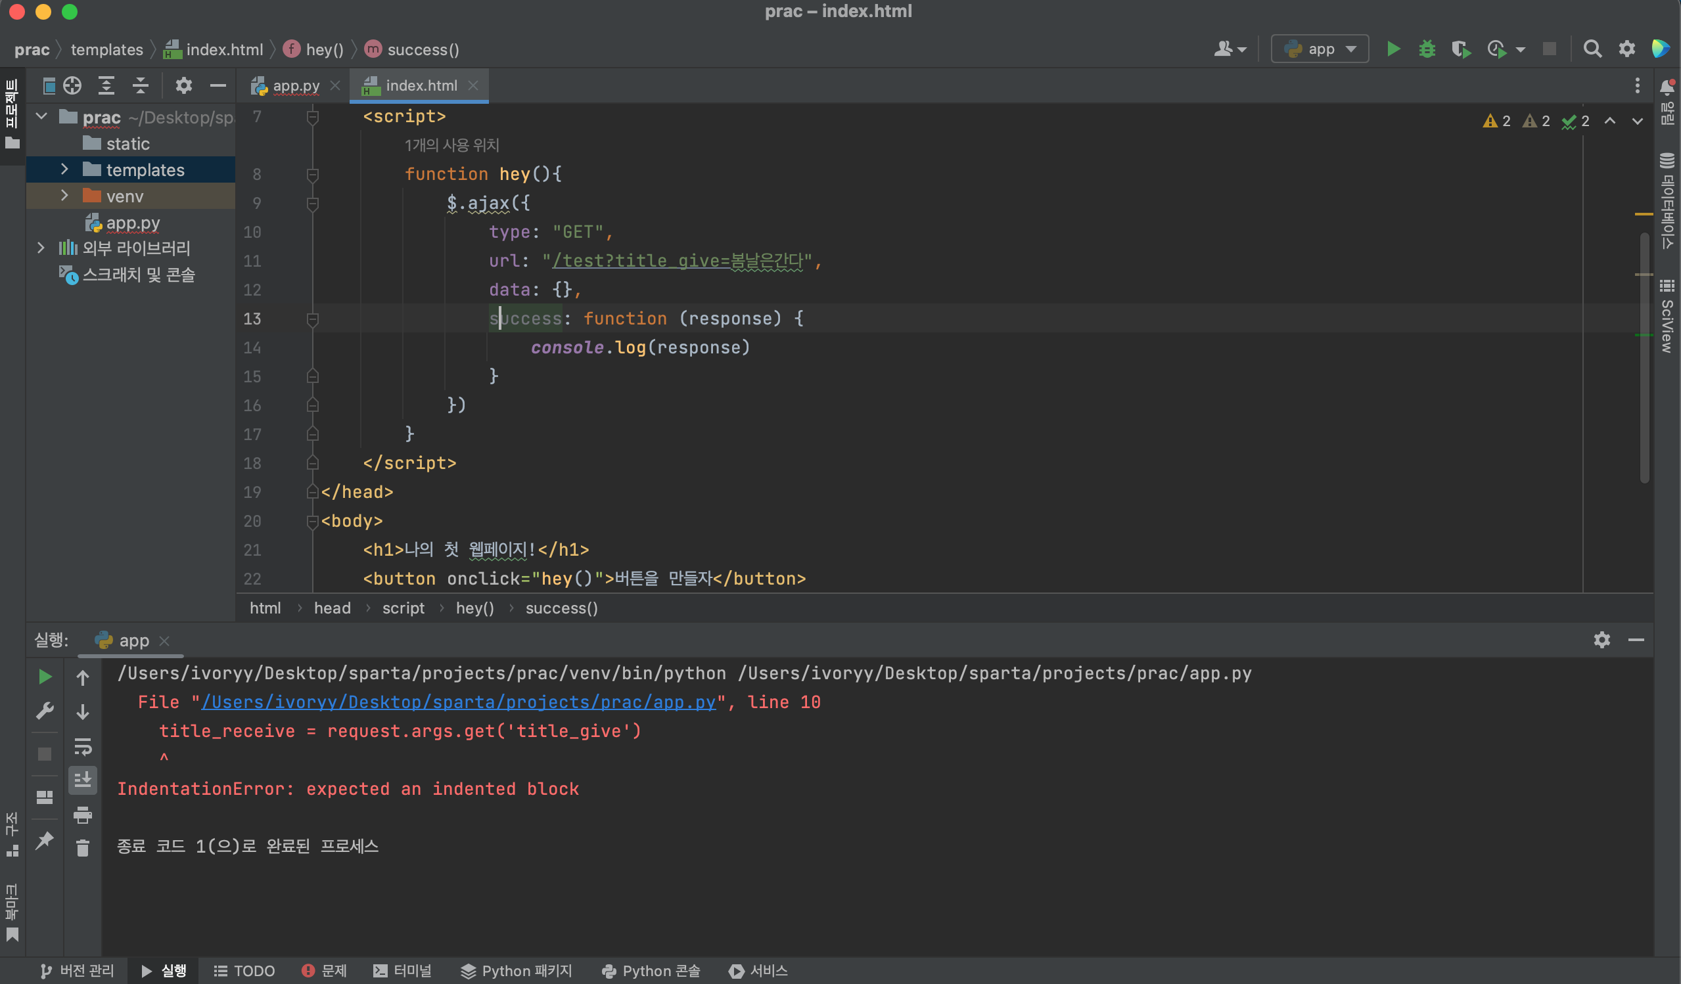Clear run console with trash icon
Viewport: 1681px width, 984px height.
pos(83,848)
